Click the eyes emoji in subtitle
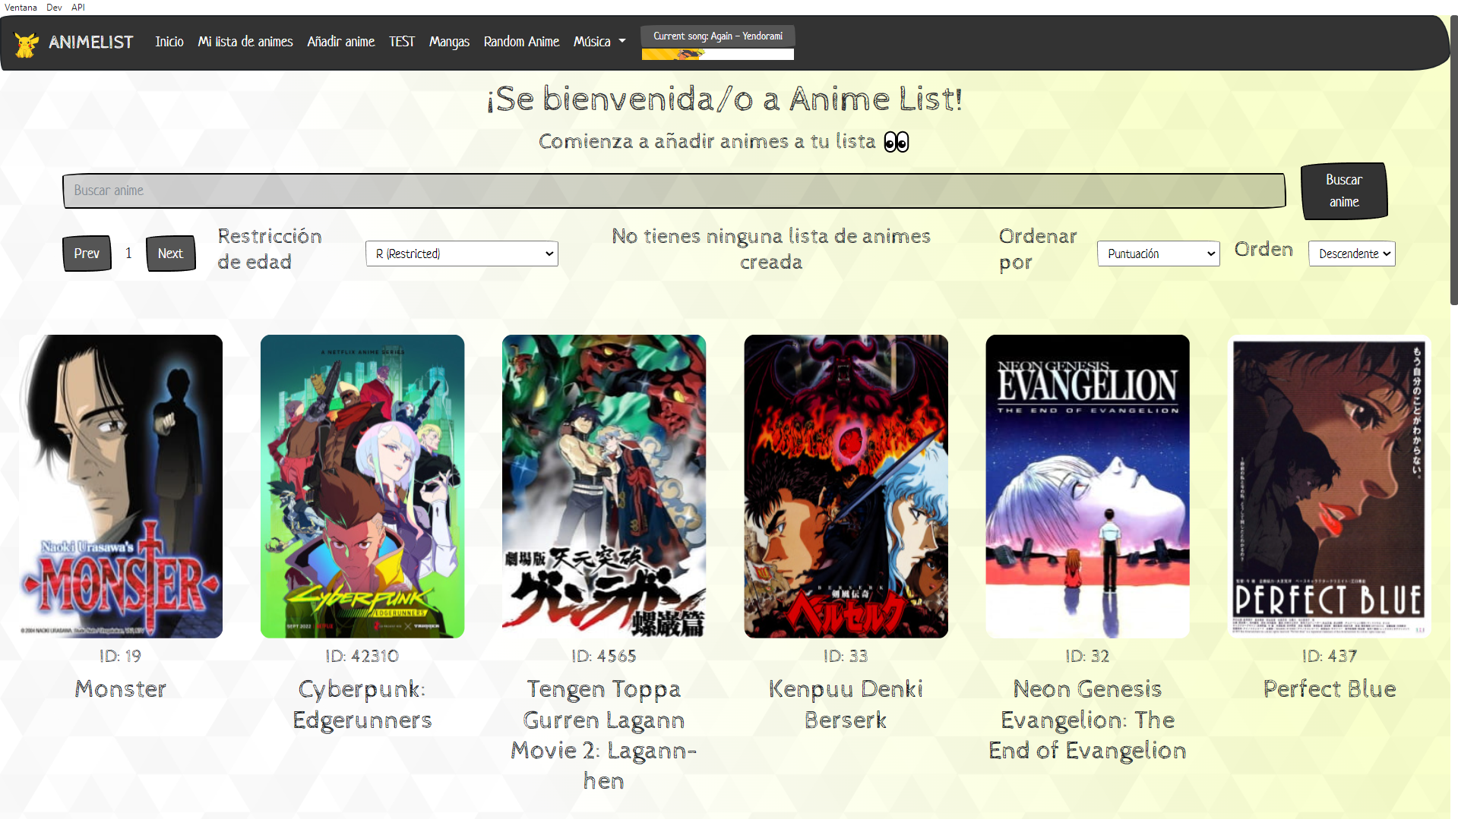The width and height of the screenshot is (1458, 819). click(897, 142)
